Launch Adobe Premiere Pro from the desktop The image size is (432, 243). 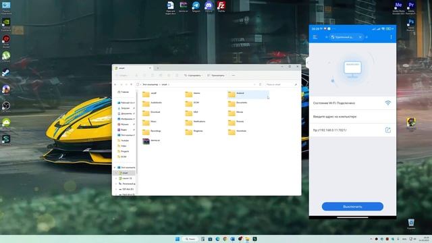tap(411, 7)
